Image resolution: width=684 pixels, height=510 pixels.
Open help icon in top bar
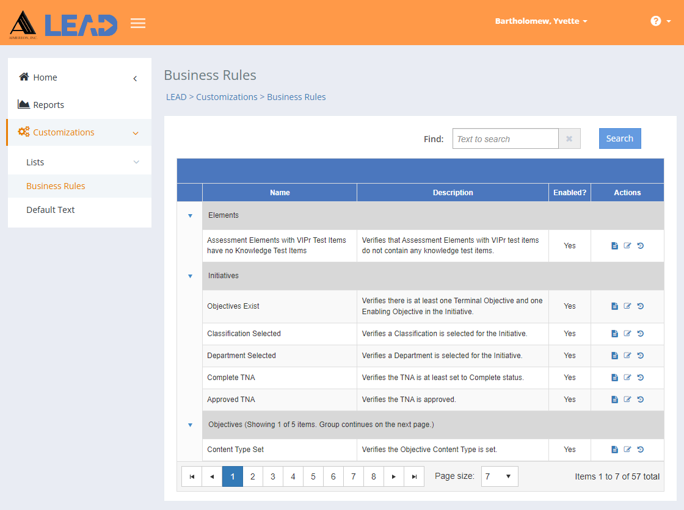(x=656, y=21)
